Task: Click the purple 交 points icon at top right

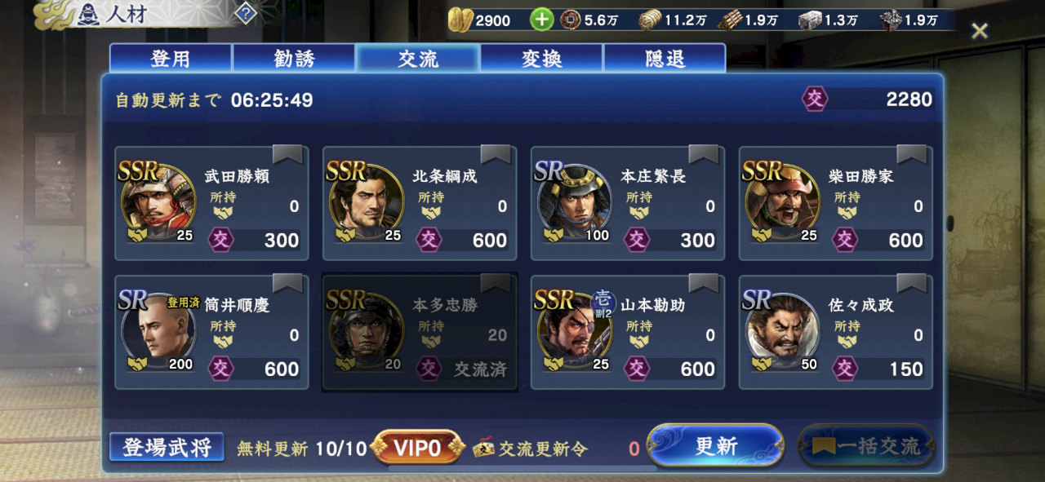Action: click(815, 99)
